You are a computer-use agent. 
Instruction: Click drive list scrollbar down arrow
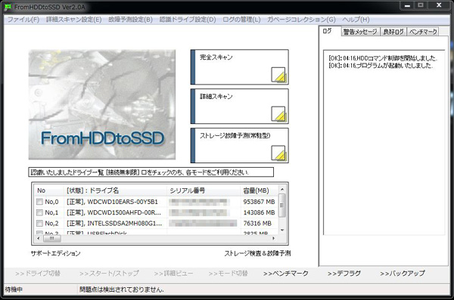coord(282,230)
